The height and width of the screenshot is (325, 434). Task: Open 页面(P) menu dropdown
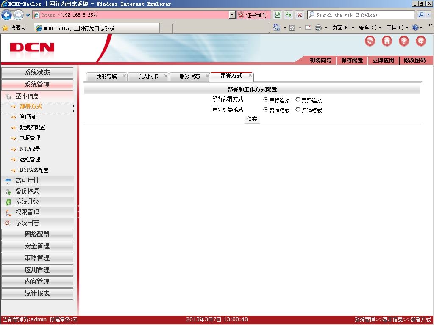tap(343, 28)
